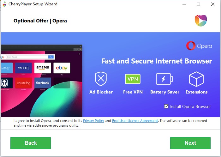Click the search field in browser preview
Image resolution: width=221 pixels, height=157 pixels.
(27, 57)
